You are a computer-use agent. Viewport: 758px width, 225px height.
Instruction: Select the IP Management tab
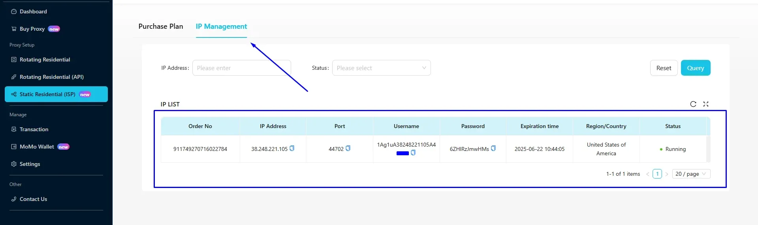[221, 26]
